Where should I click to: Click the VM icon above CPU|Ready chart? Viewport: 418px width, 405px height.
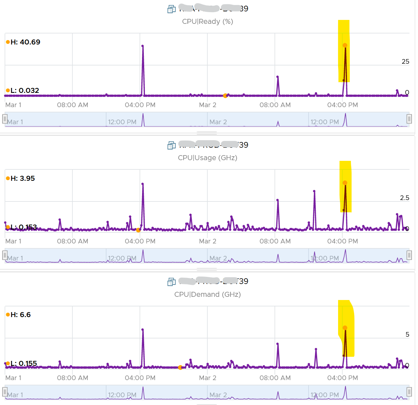pos(172,9)
